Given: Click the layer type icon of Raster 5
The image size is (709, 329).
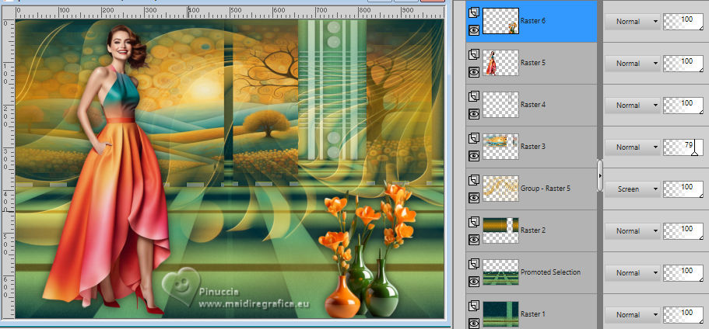Looking at the screenshot, I should coord(473,54).
